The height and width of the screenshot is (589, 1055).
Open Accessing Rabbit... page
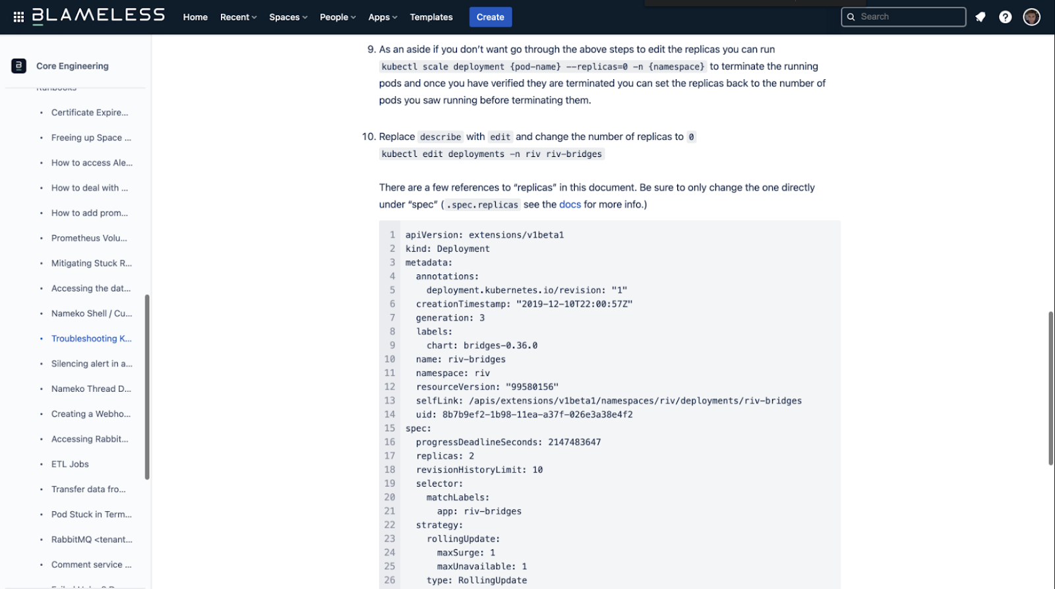pyautogui.click(x=90, y=439)
